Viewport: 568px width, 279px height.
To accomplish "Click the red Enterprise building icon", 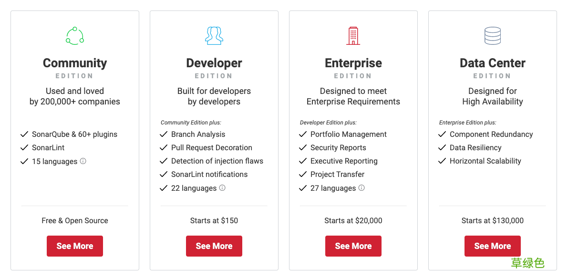I will pyautogui.click(x=353, y=36).
